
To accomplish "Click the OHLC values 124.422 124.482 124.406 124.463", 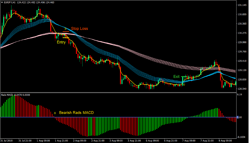I will tap(36, 2).
